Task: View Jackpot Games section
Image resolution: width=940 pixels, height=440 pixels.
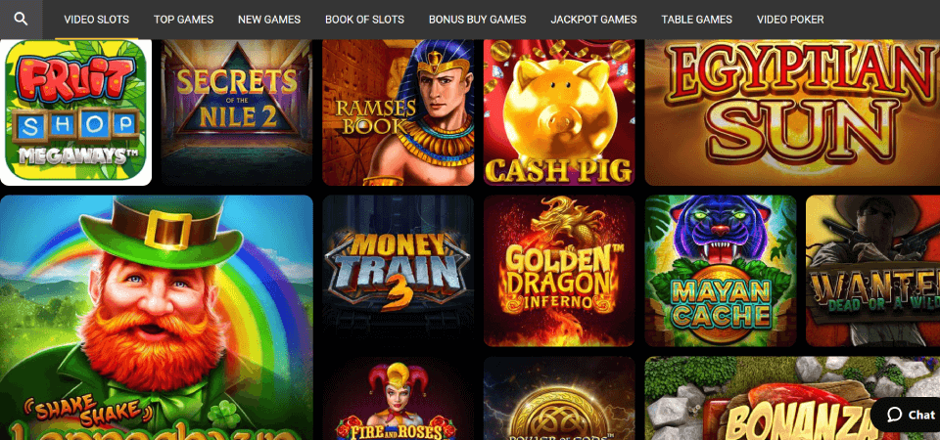Action: coord(593,20)
